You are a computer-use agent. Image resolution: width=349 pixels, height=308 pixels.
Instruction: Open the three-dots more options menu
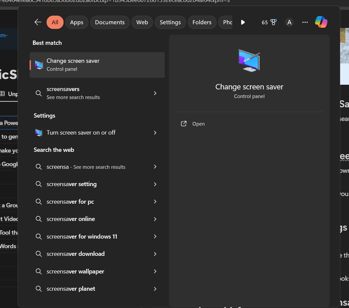pyautogui.click(x=305, y=22)
